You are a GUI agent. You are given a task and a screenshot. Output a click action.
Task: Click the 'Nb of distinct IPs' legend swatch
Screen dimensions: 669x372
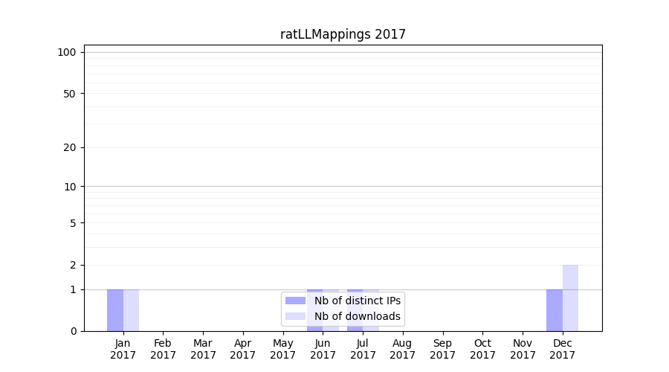pyautogui.click(x=295, y=301)
